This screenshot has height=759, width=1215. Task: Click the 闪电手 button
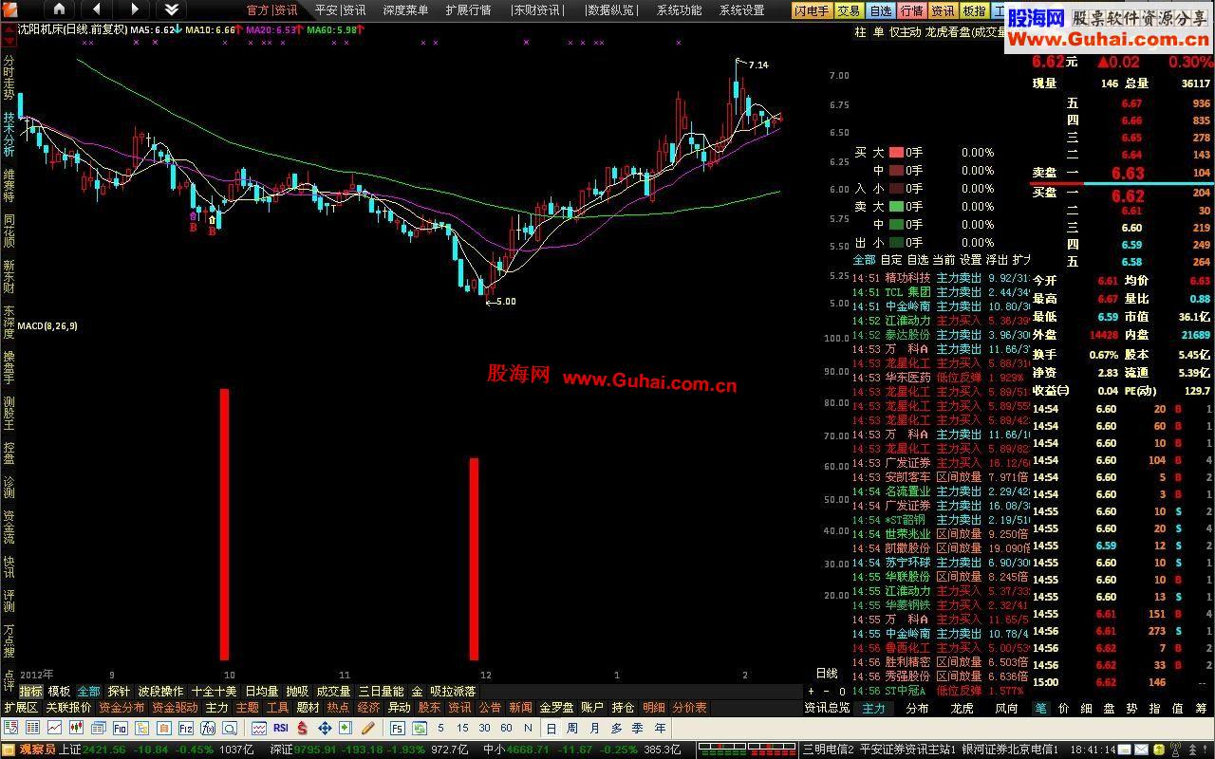click(x=813, y=10)
